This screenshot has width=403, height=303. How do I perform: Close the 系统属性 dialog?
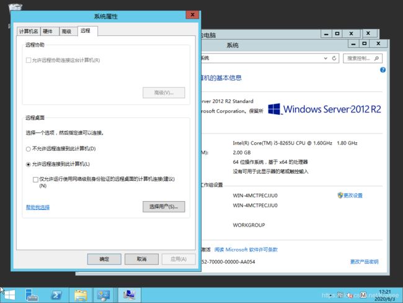[192, 15]
